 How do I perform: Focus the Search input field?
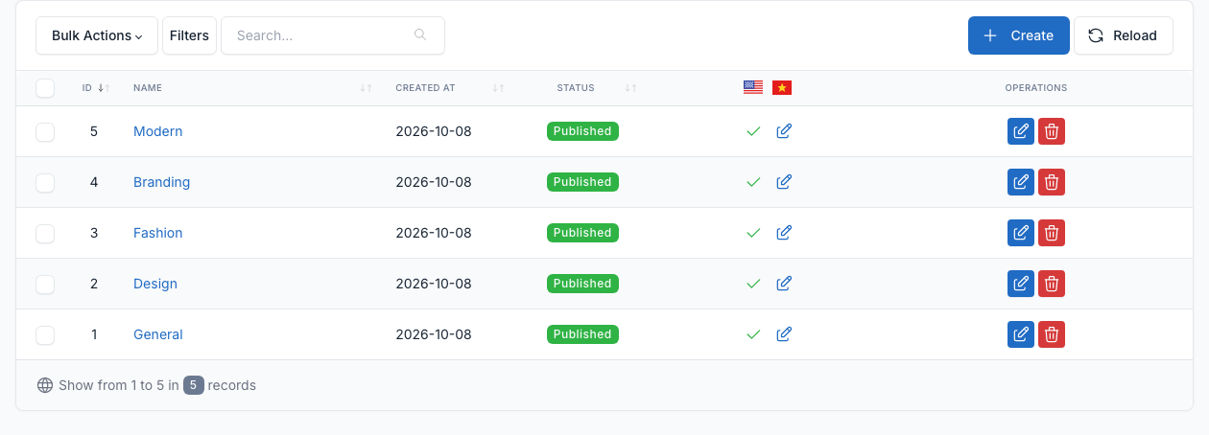(333, 35)
